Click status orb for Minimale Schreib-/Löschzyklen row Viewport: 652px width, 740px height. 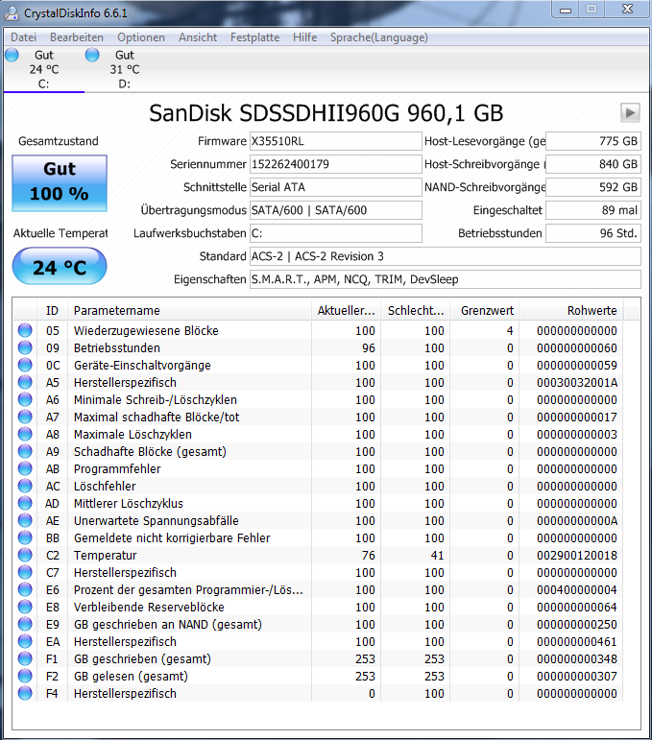click(x=25, y=399)
